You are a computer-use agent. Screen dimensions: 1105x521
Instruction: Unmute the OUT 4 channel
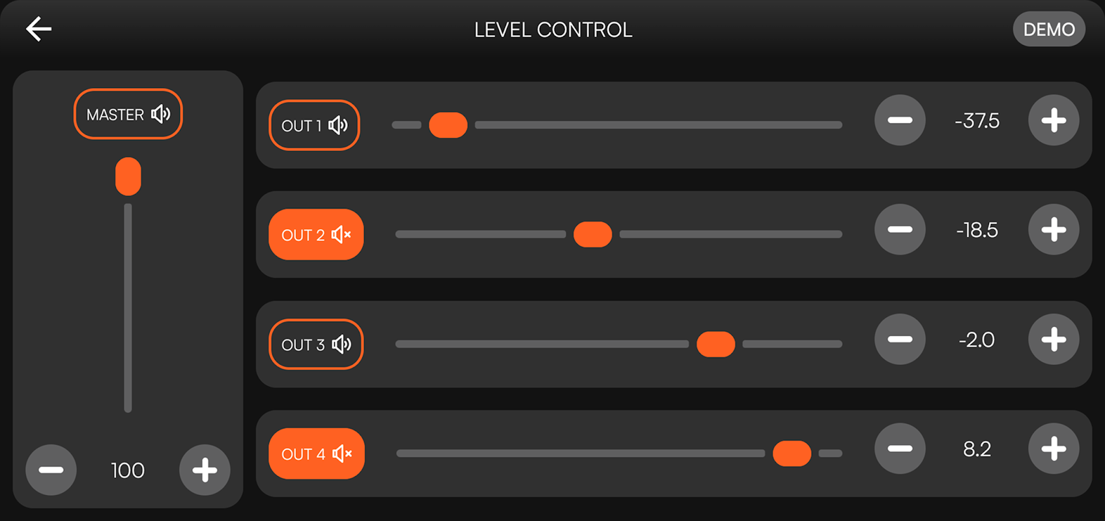click(x=317, y=453)
